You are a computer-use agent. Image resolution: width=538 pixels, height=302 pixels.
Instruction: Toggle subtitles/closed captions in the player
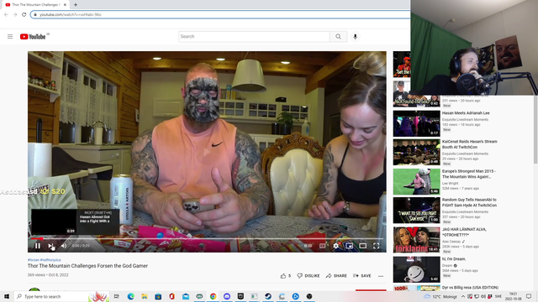[x=323, y=246]
